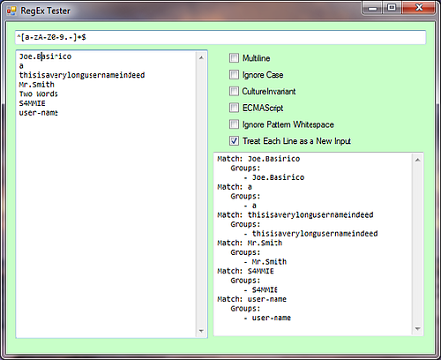Click in the regex pattern input field
The height and width of the screenshot is (360, 441).
pyautogui.click(x=220, y=37)
